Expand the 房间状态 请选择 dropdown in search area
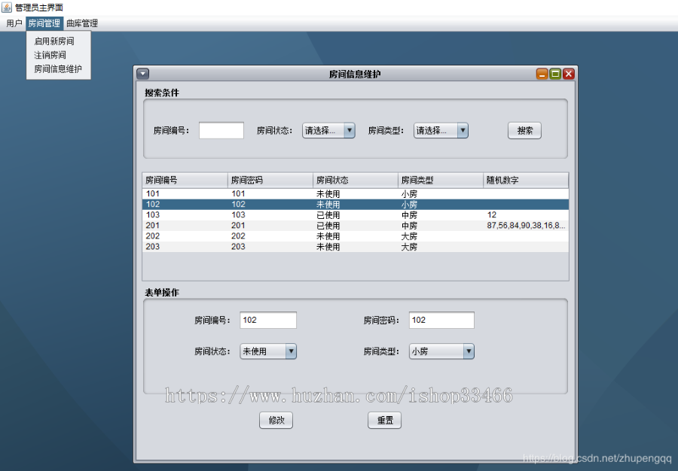 pos(350,130)
